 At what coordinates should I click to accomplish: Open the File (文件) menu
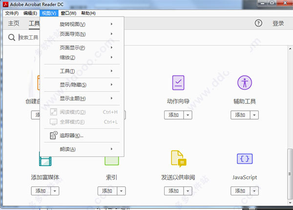click(x=12, y=13)
